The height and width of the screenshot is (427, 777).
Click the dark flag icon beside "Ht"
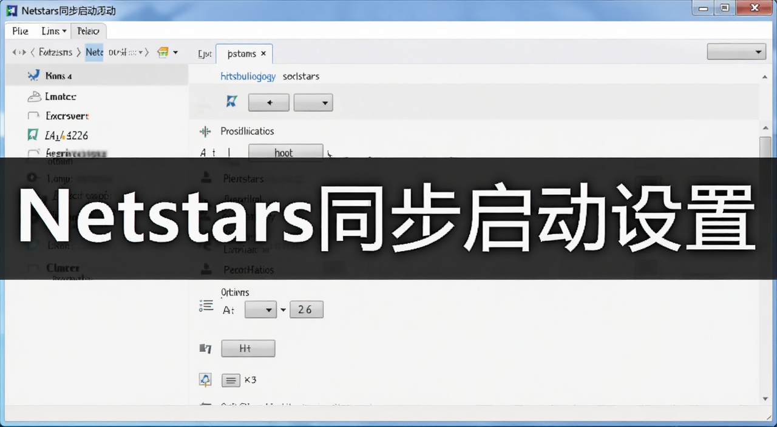[x=205, y=349]
